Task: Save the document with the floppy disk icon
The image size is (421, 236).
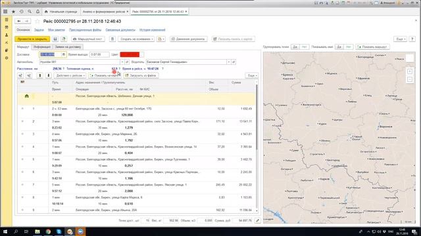Action: [x=55, y=39]
